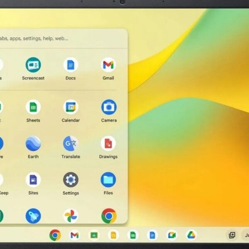Open the Files app
The width and height of the screenshot is (249, 249).
[108, 180]
